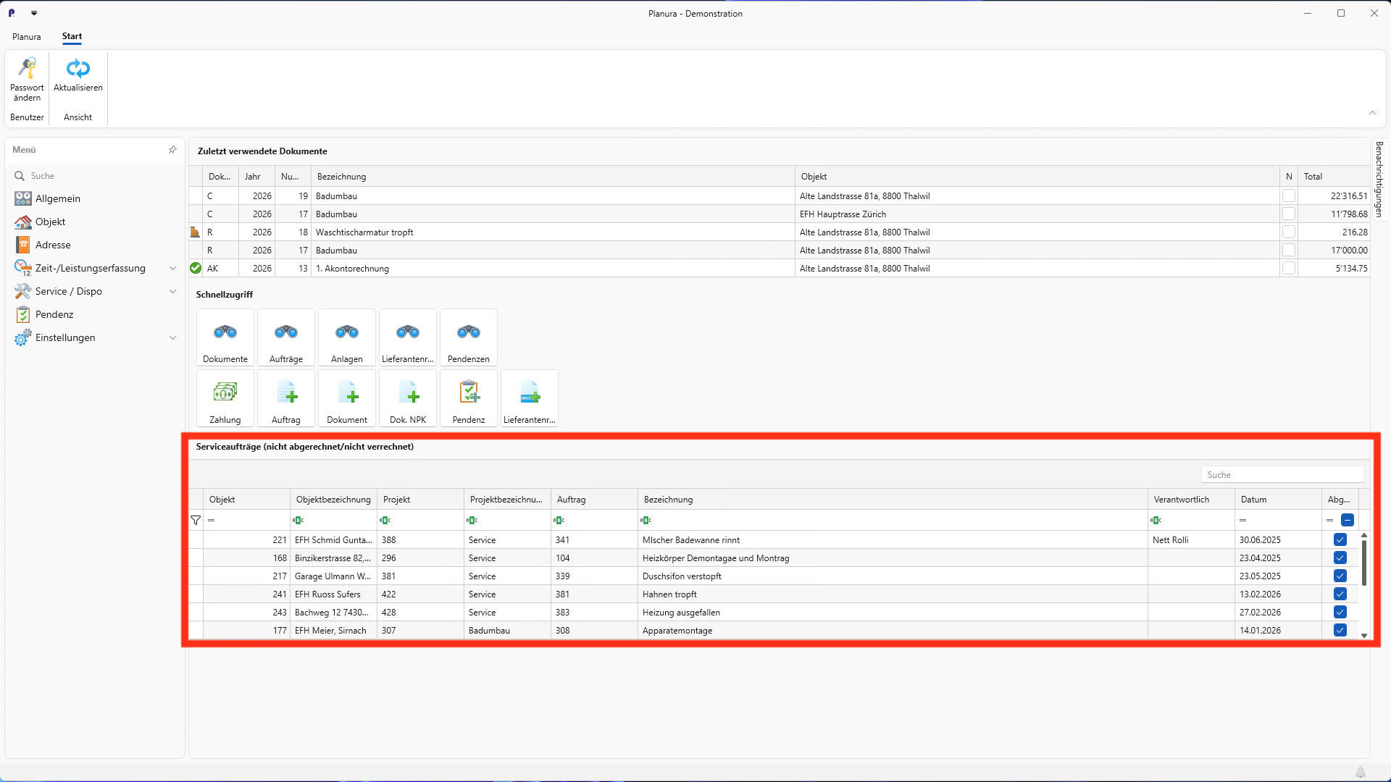Create a new Zahlung
Screen dimensions: 1391x782
(225, 398)
